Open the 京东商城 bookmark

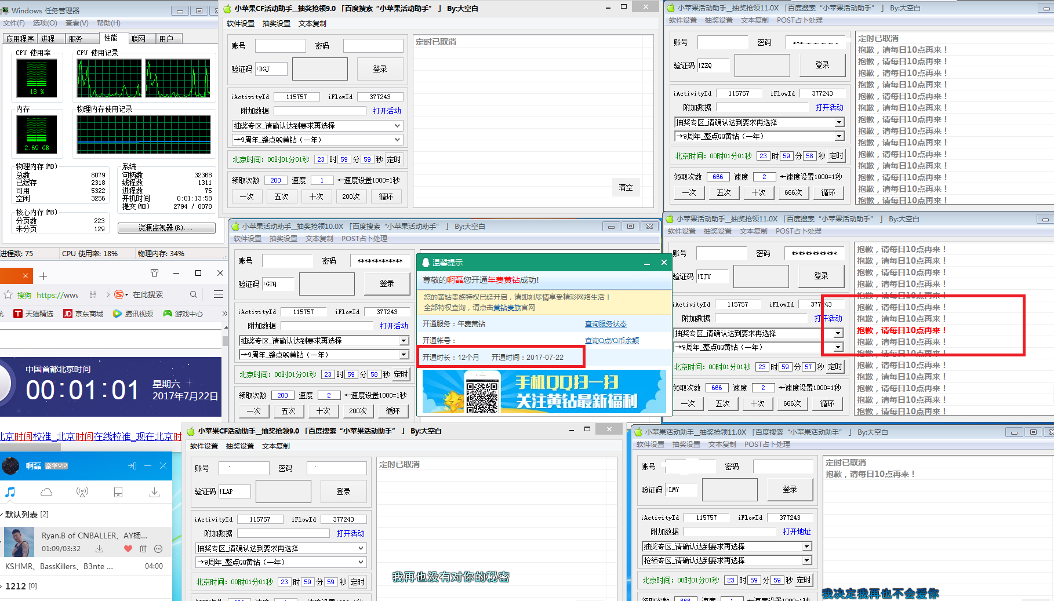coord(83,314)
